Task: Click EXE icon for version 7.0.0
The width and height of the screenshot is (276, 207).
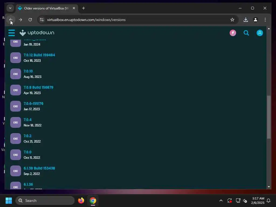Action: 15,155
